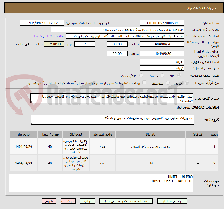Click the استان محل تحویل field

click(162, 62)
